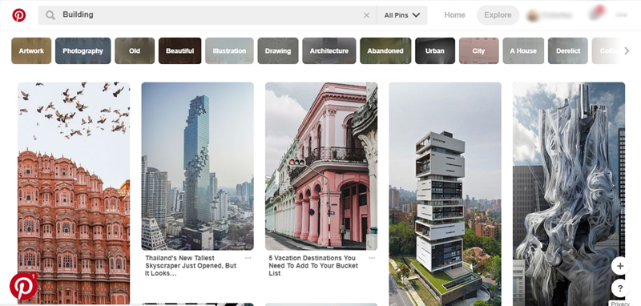Viewport: 641px width, 306px height.
Task: Show more categories with the right arrow
Action: point(627,51)
